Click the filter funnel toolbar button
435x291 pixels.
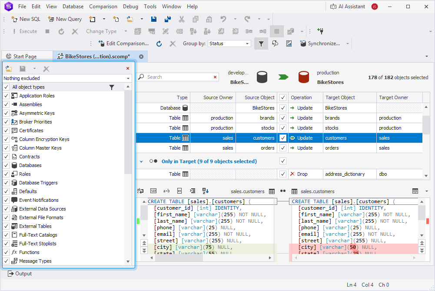[x=261, y=43]
